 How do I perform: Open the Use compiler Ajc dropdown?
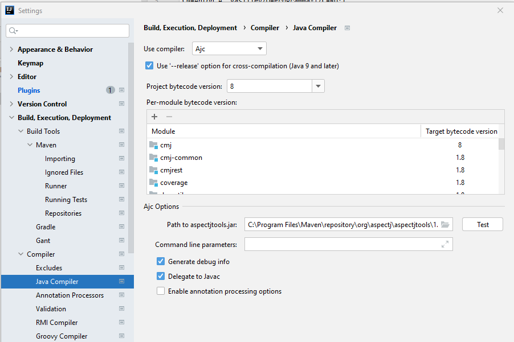coord(229,48)
